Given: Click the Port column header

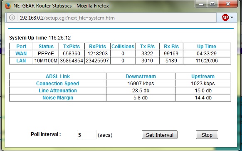Looking at the screenshot, I should tap(21, 47).
